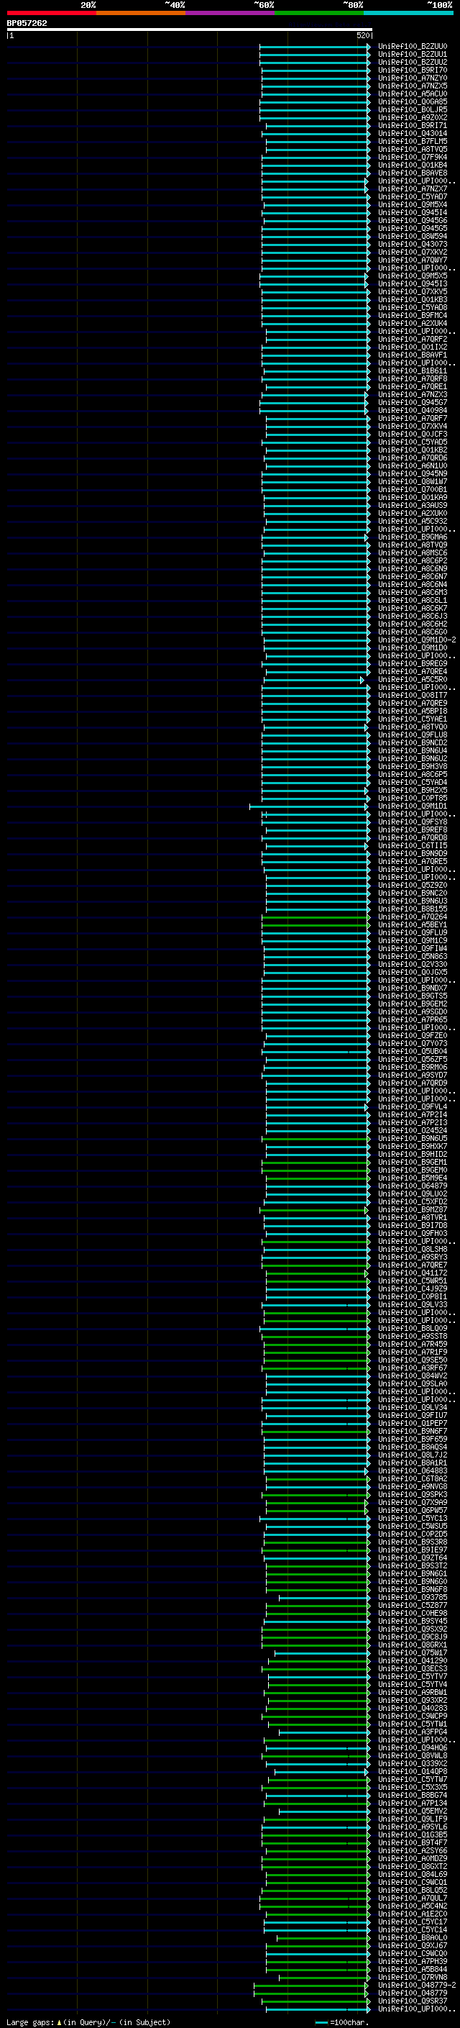Click the orange ~40% identity legend segment
Screen dimensions: 460x2028
[x=141, y=13]
